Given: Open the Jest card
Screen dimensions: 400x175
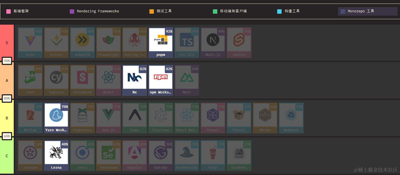Looking at the screenshot, I should (x=30, y=80).
